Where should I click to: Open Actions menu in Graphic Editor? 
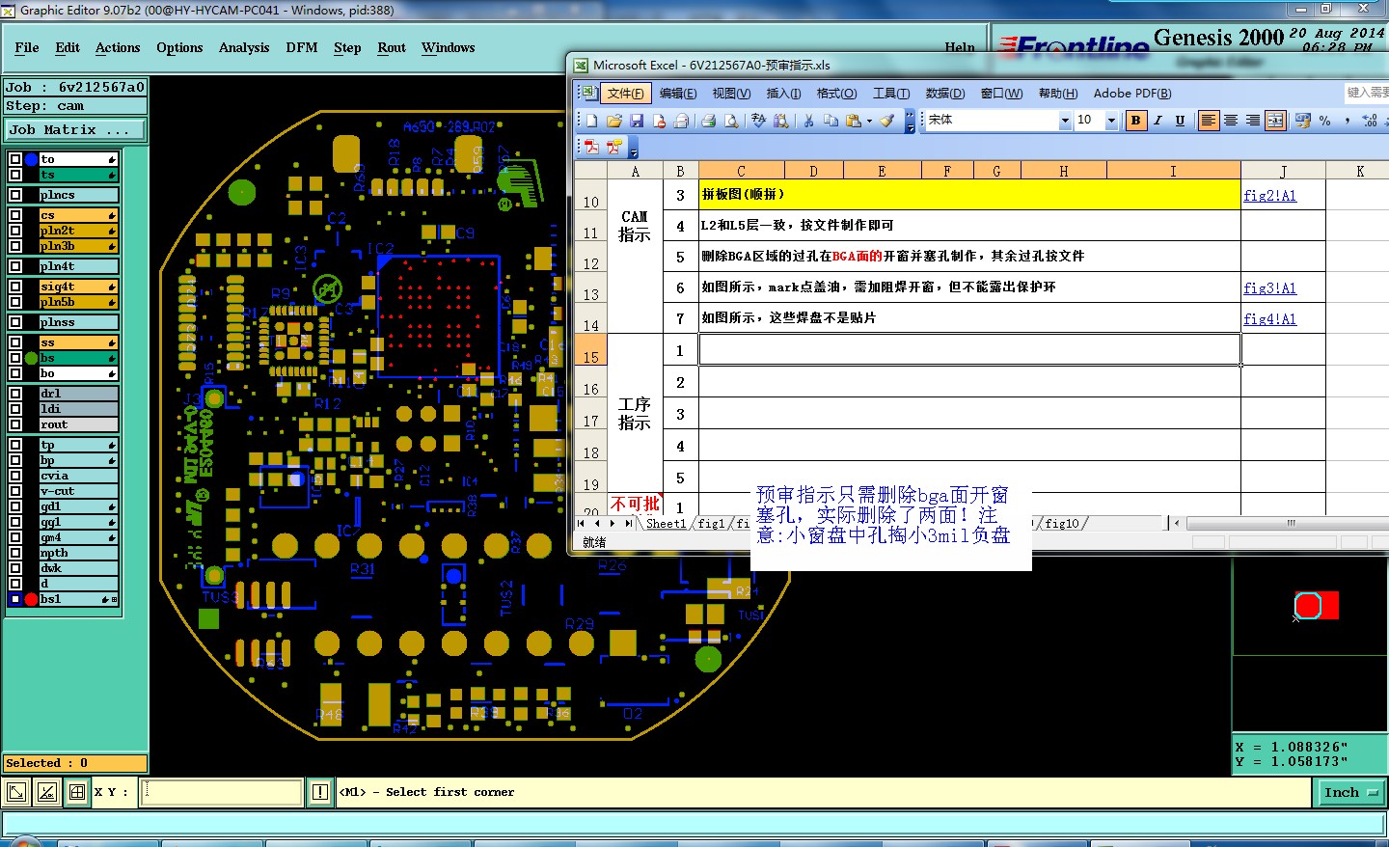(118, 47)
